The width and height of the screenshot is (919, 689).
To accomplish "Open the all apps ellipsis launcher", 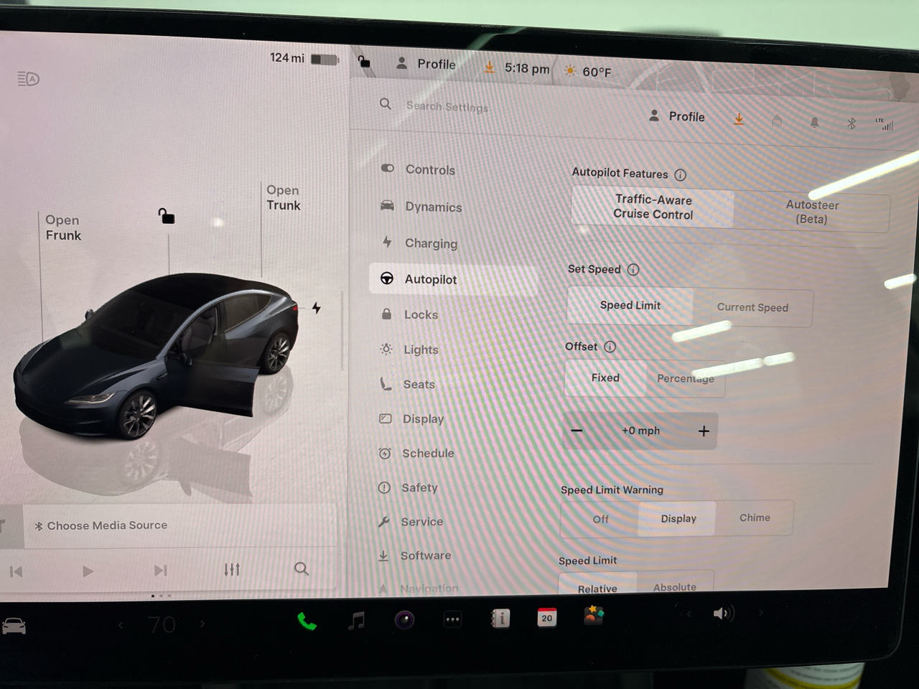I will pos(452,619).
